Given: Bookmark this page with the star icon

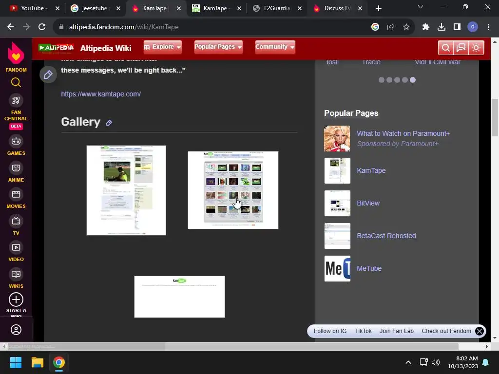Looking at the screenshot, I should (x=406, y=27).
